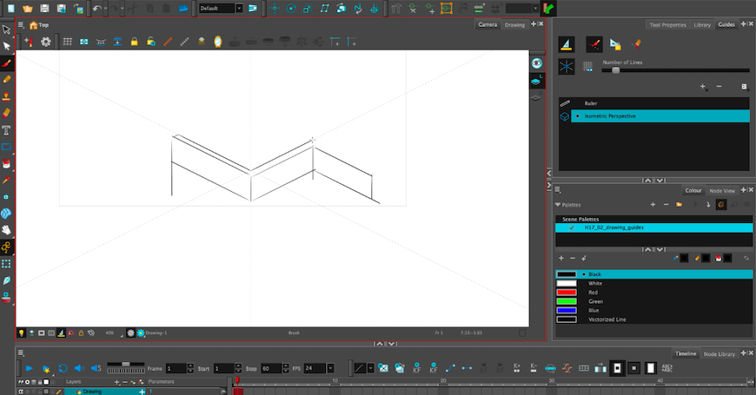
Task: Toggle Sound Scrubbing icon
Action: (x=96, y=368)
